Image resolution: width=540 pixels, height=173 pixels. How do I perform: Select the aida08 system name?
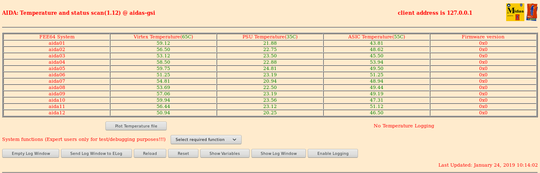point(57,87)
